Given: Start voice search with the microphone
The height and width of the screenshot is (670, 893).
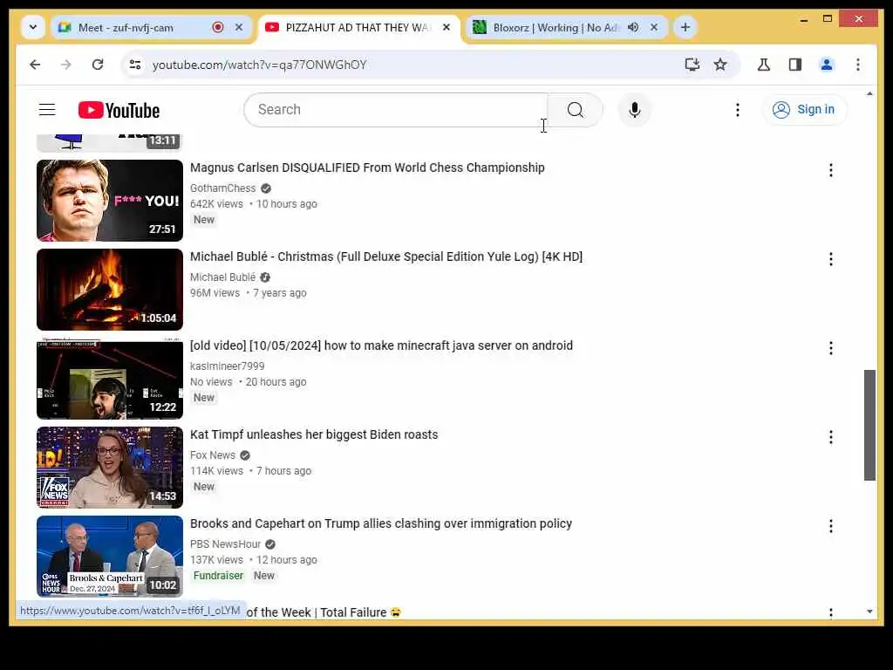Looking at the screenshot, I should pos(635,109).
